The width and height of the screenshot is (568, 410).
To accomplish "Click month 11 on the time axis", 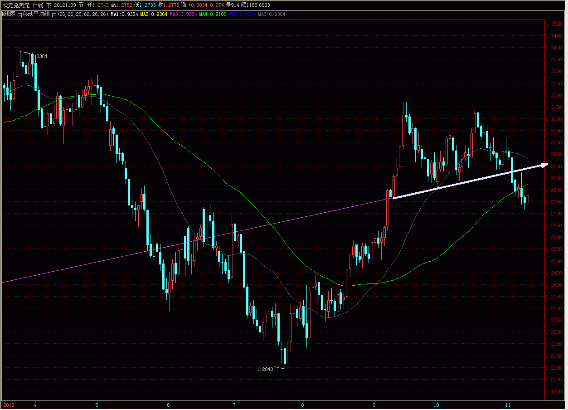I will 508,405.
